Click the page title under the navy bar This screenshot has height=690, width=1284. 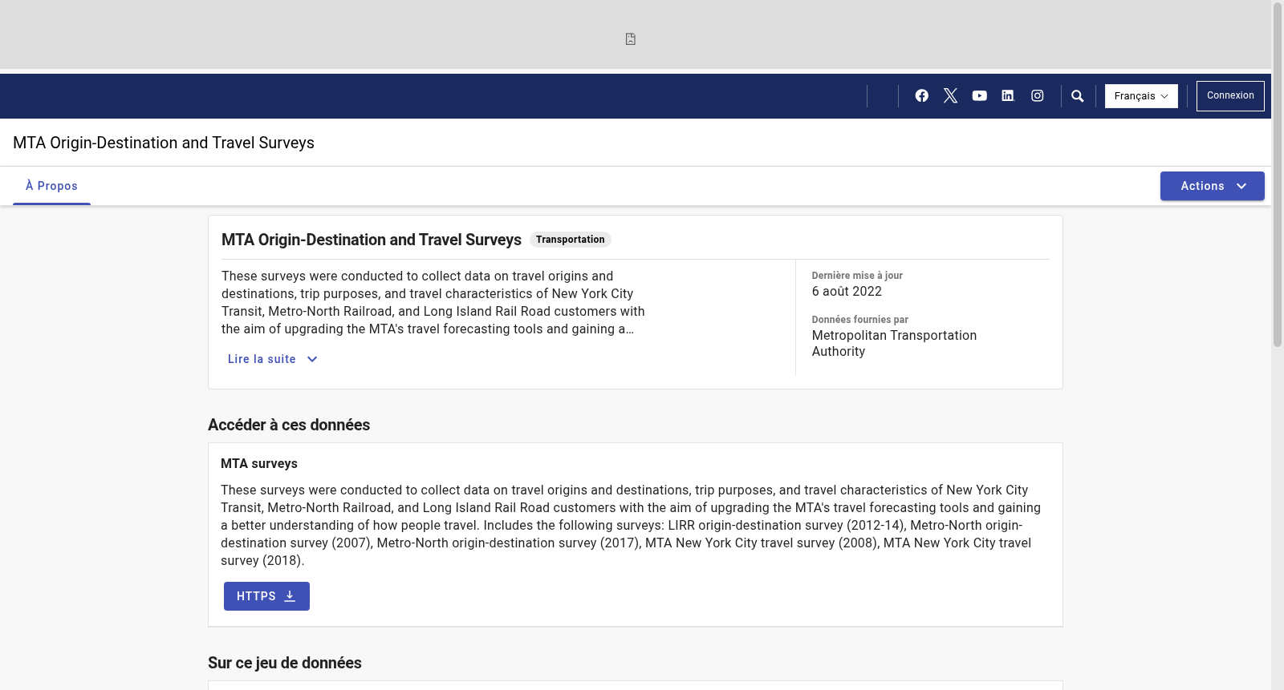pos(164,143)
